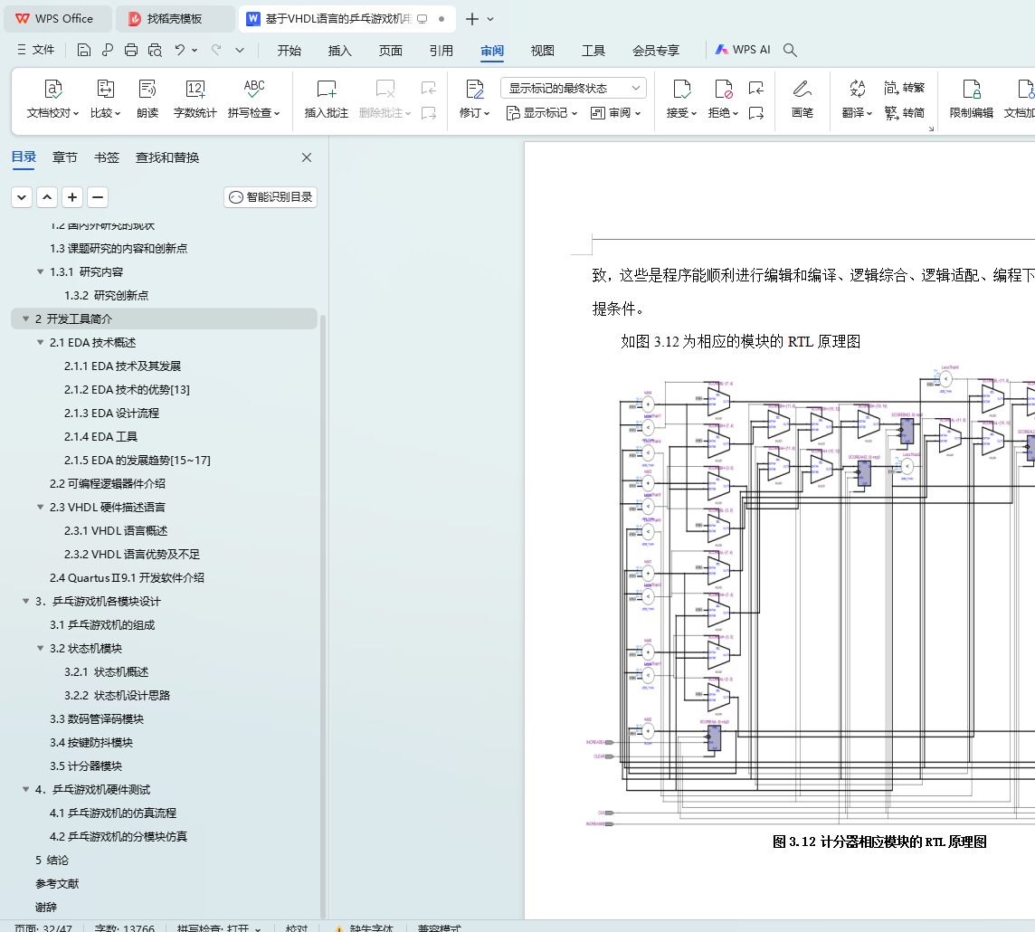
Task: Click the minus demote level button
Action: coord(98,197)
